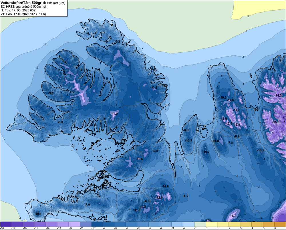286x230 pixels.
Task: Pick the legend swatch between -16 and -15
Action: 29,224
